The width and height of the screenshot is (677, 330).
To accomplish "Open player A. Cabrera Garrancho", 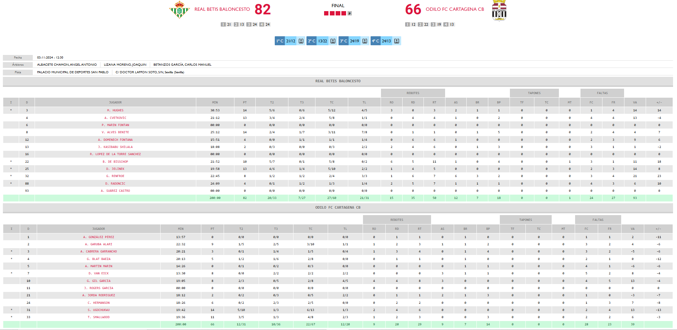I will [x=99, y=251].
